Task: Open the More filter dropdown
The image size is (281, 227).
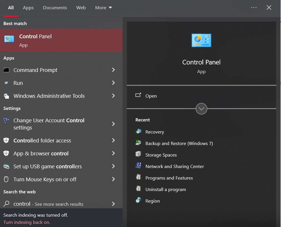Action: pyautogui.click(x=103, y=7)
